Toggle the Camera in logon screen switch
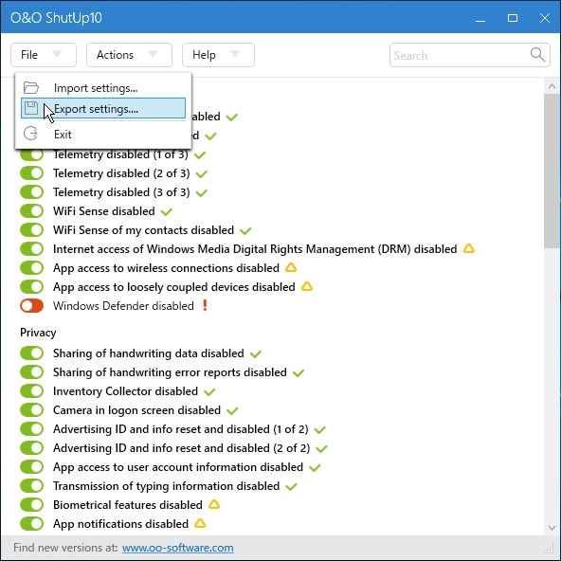The height and width of the screenshot is (561, 561). 31,410
